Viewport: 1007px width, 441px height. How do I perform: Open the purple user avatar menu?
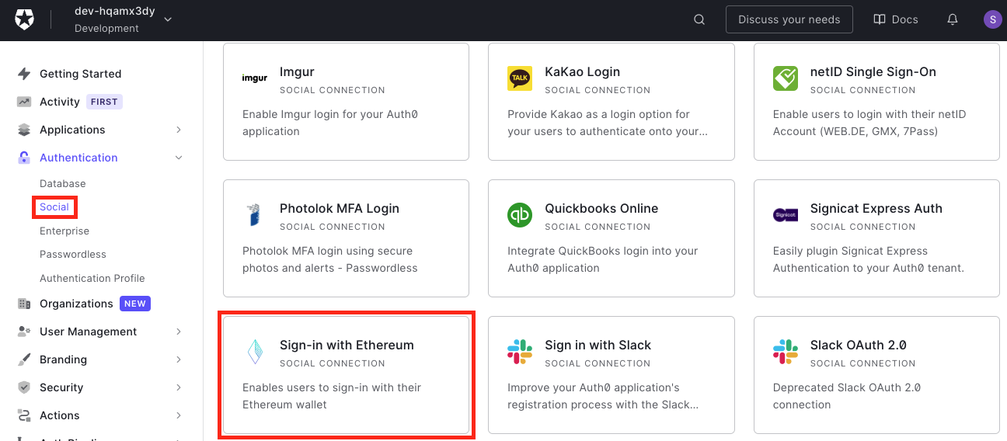click(x=992, y=19)
